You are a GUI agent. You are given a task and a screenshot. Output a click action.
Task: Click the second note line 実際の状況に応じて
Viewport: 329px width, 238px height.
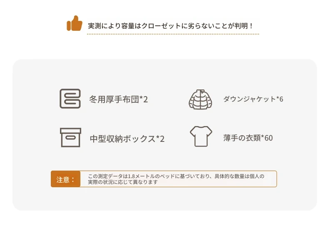[123, 182]
